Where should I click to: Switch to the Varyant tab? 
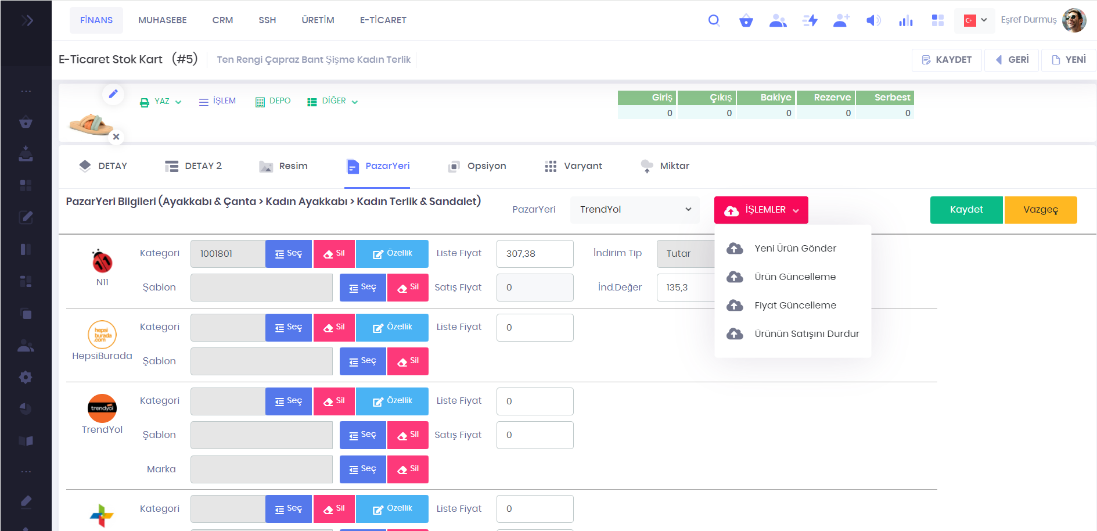coord(574,166)
